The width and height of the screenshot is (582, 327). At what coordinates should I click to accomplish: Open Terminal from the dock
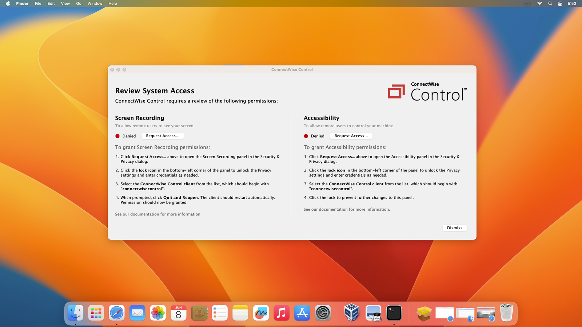pyautogui.click(x=394, y=313)
